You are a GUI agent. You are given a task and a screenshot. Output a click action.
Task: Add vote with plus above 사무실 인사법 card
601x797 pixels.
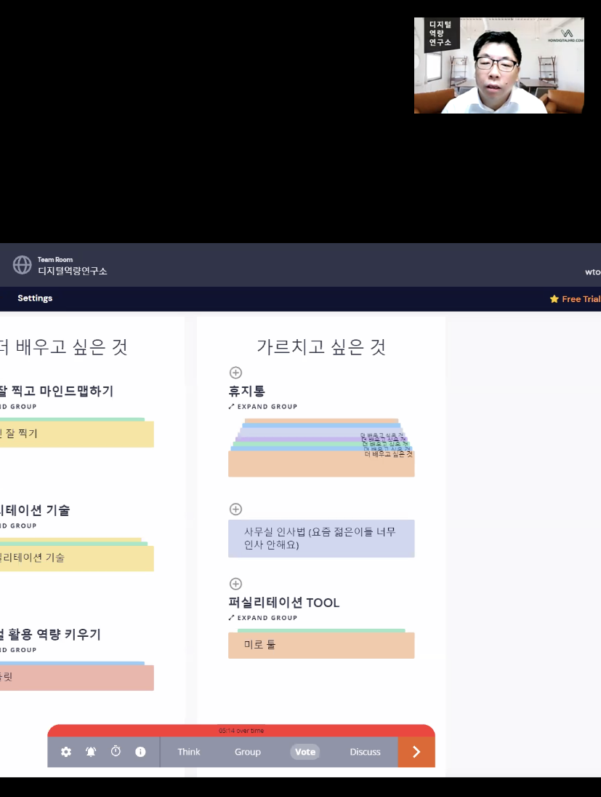tap(235, 509)
